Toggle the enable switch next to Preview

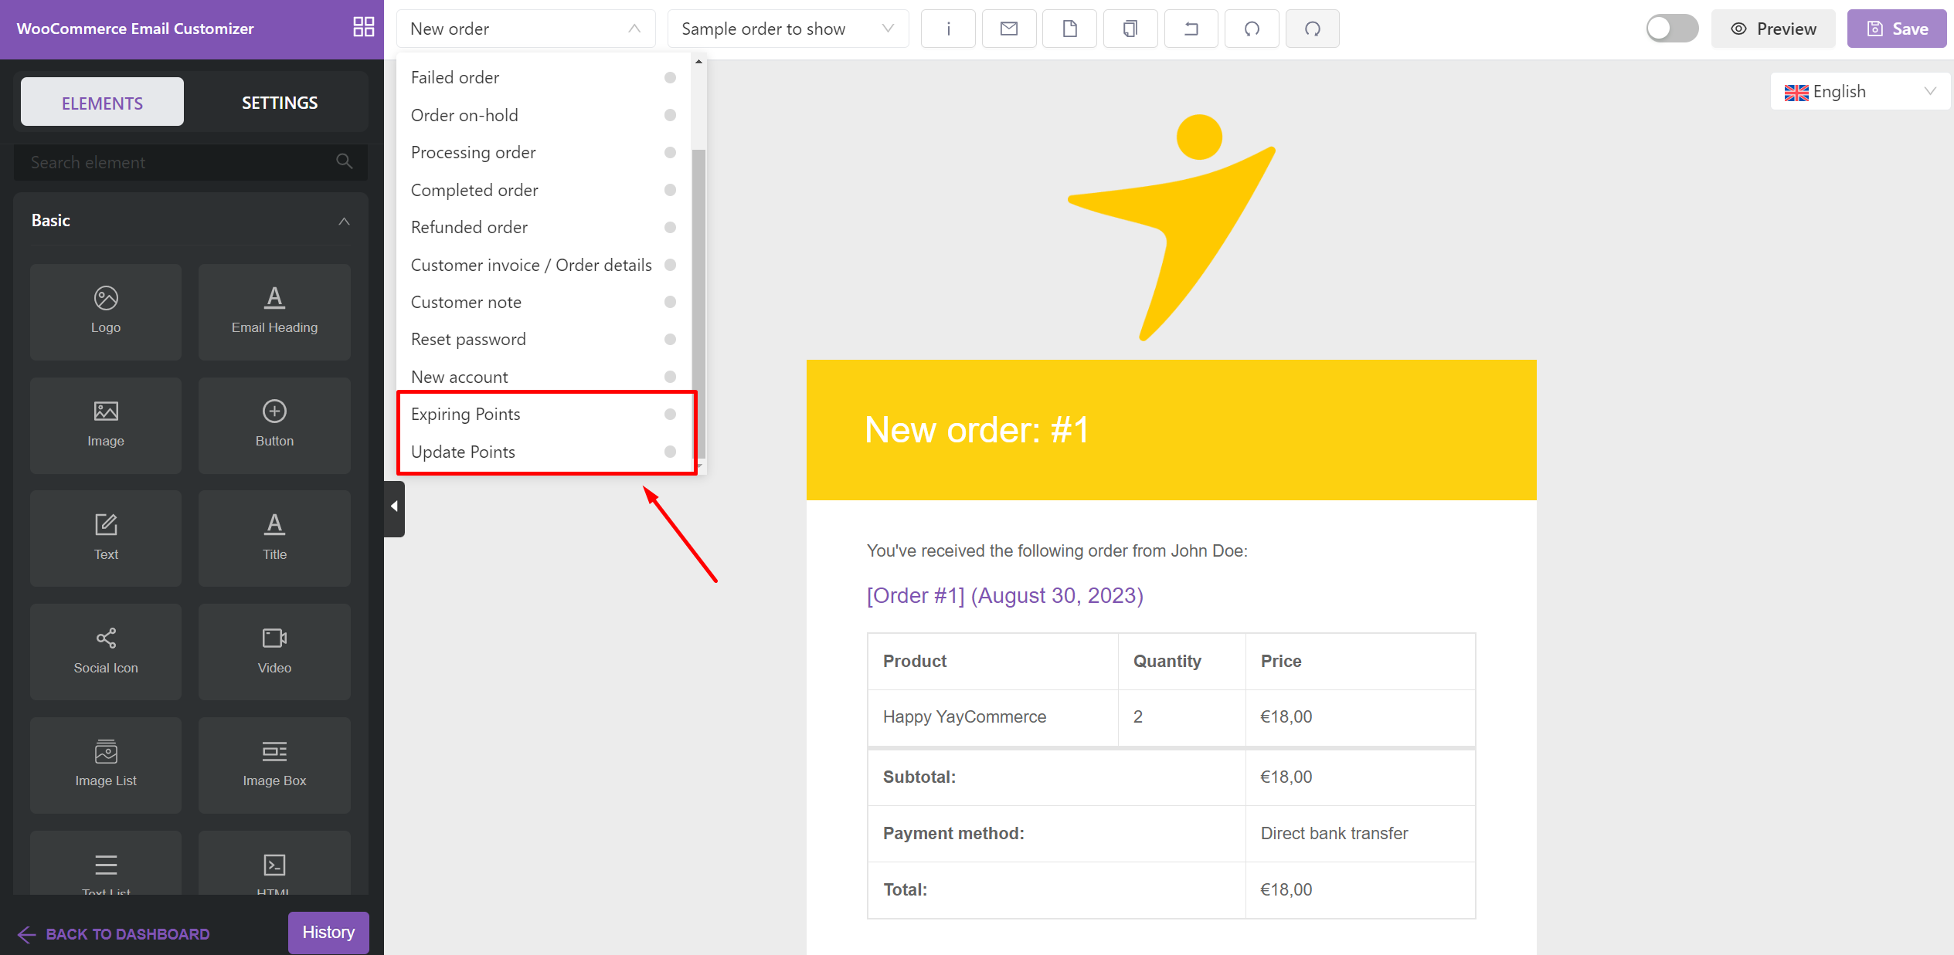click(1671, 29)
